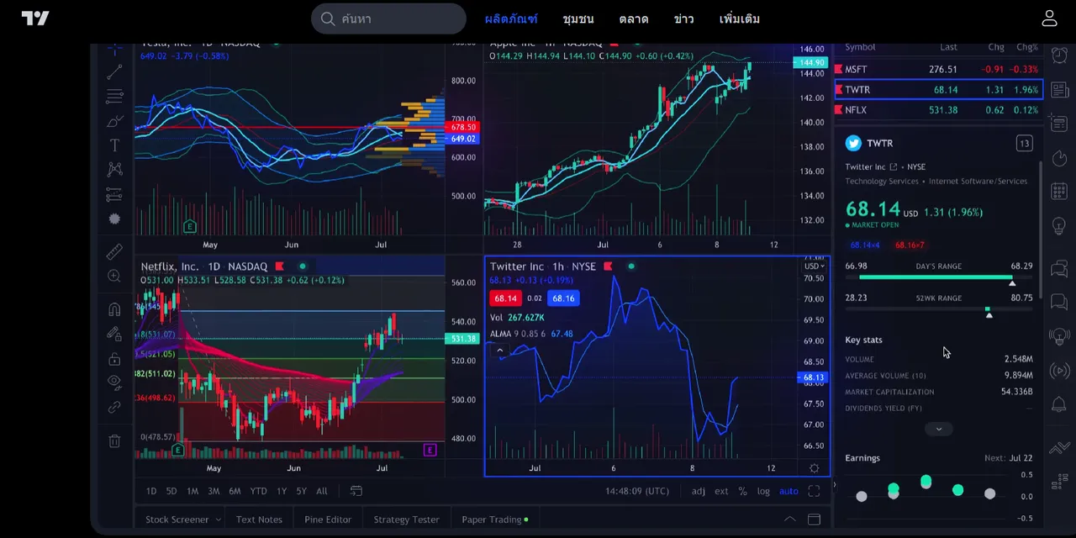Open the bell notifications icon
This screenshot has height=538, width=1076.
pos(1059,405)
